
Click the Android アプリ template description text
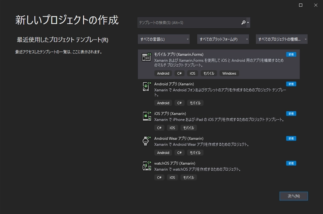click(x=220, y=92)
